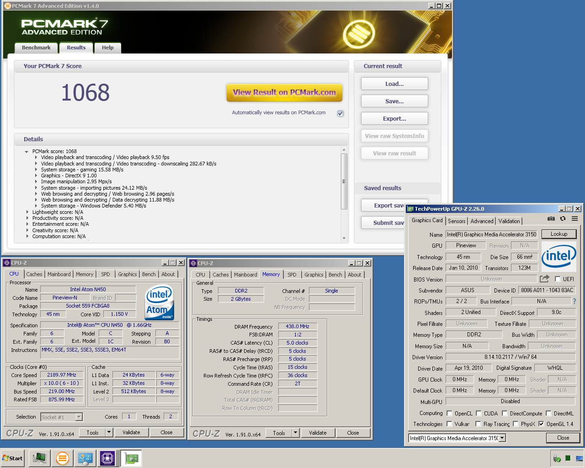Click the GPU-Z refresh icon
Screen dimensions: 585x468
[x=563, y=219]
